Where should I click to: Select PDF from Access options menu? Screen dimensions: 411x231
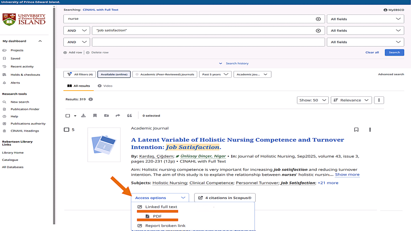click(x=157, y=216)
